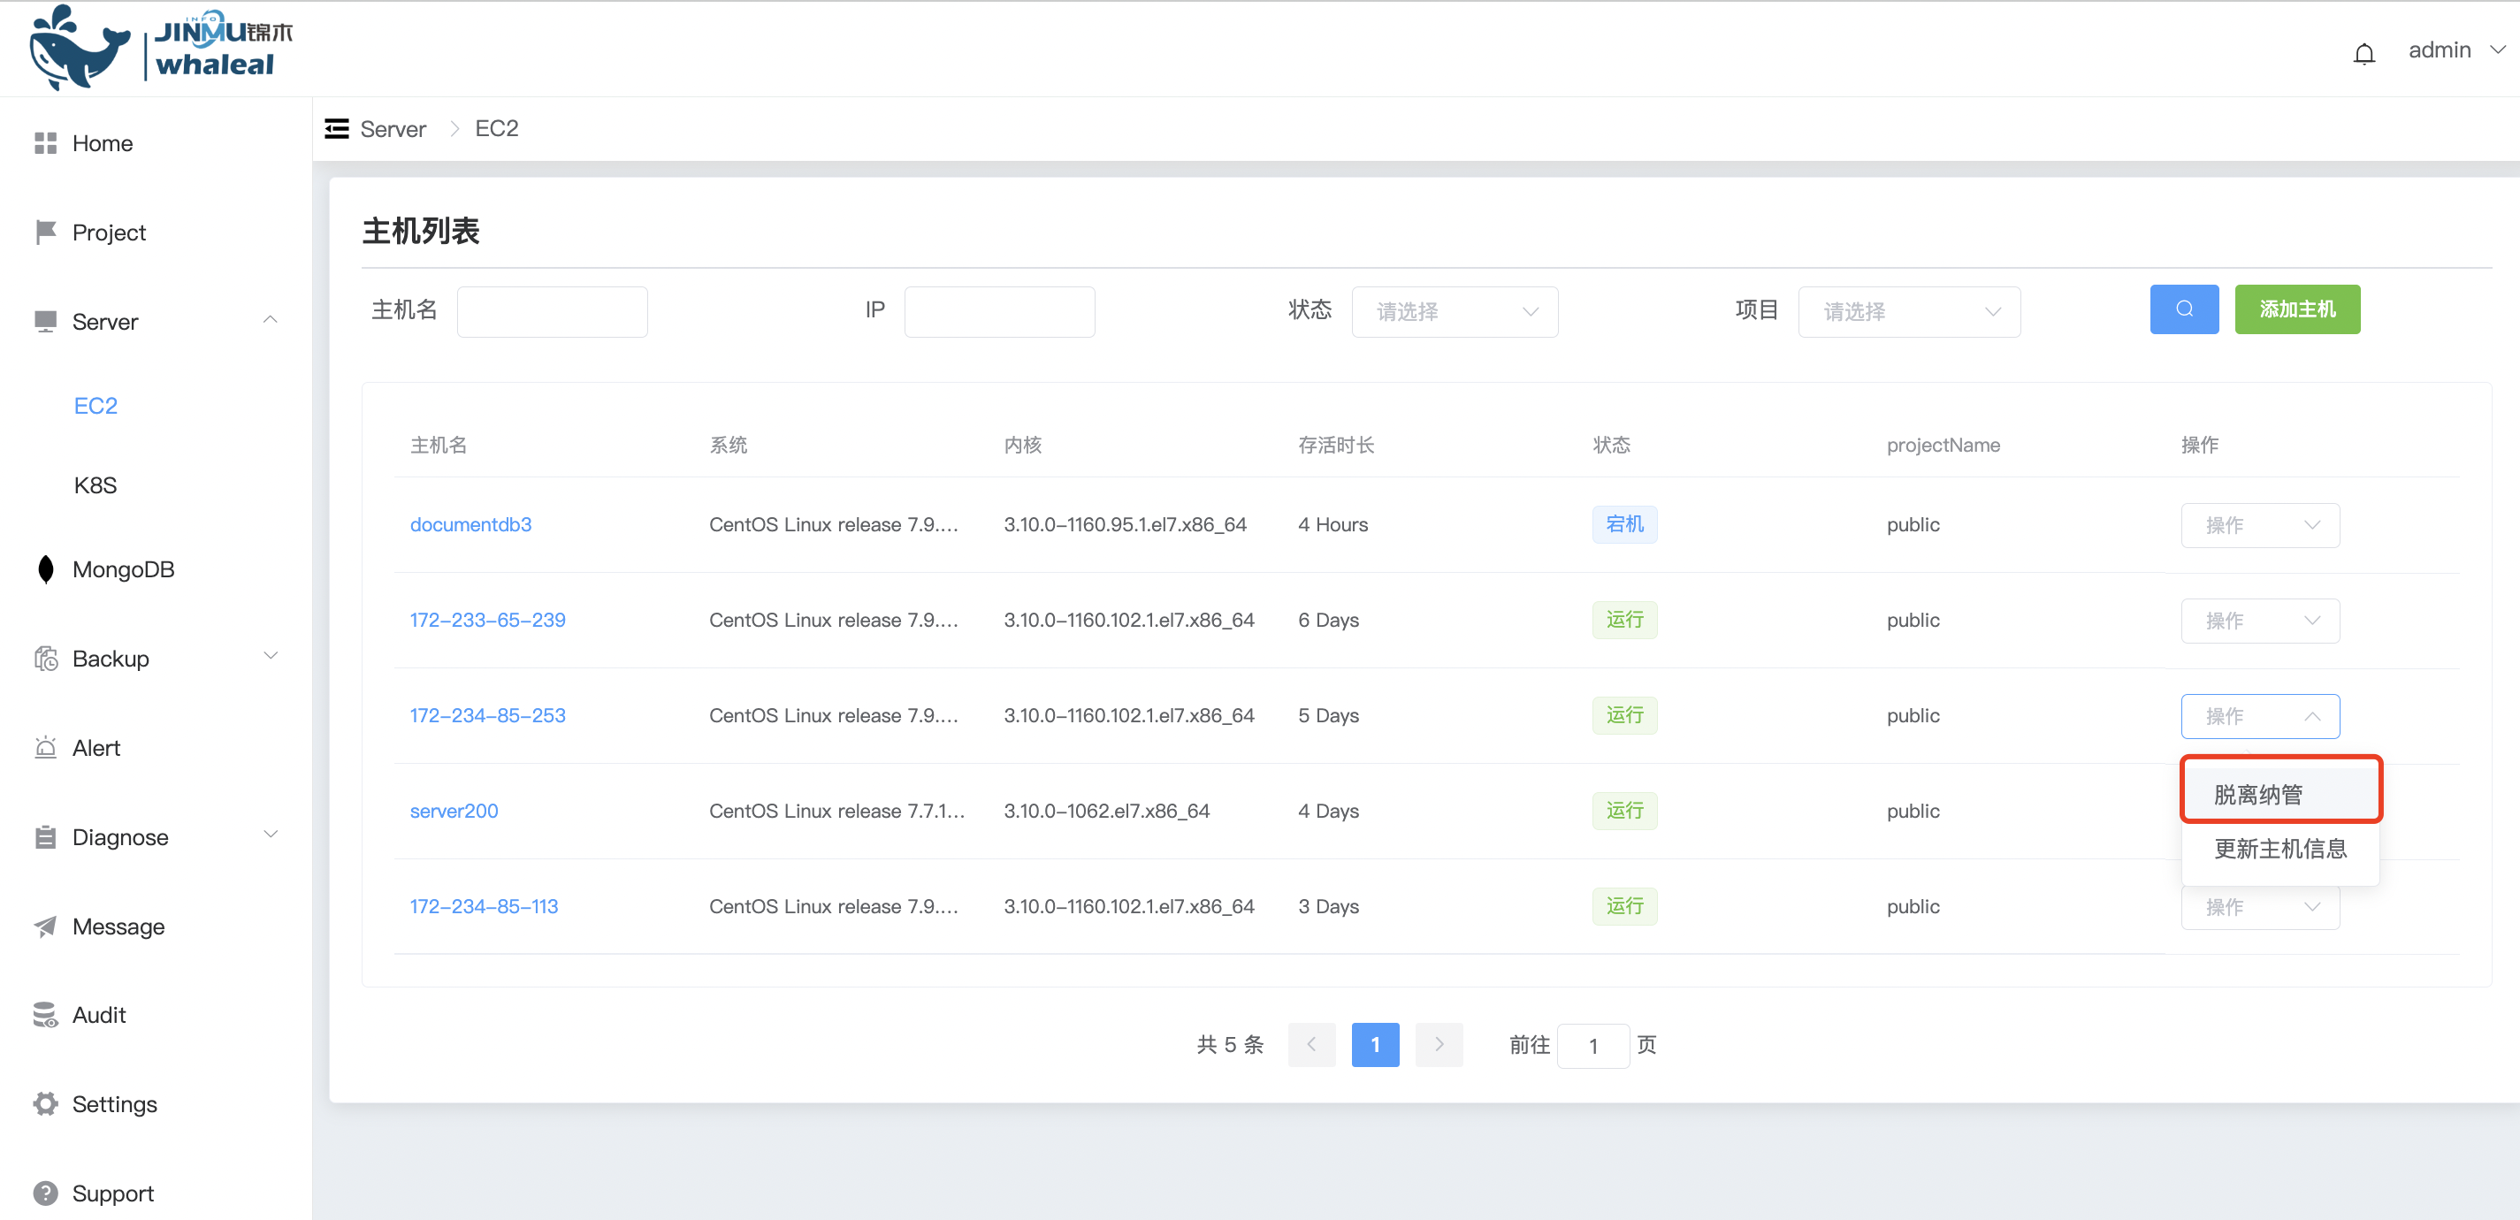Open EC2 in sidebar
The width and height of the screenshot is (2520, 1220).
tap(95, 405)
